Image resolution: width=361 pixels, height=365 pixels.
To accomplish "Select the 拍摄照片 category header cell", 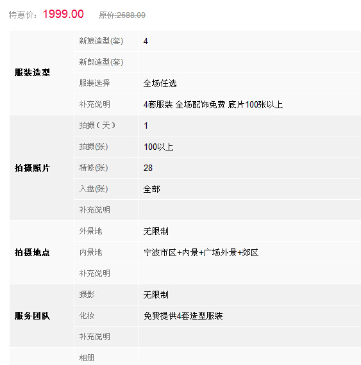I will (42, 168).
